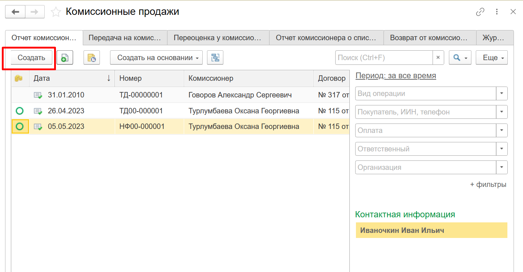Sort list by the Номер column header
The height and width of the screenshot is (272, 523).
pos(149,78)
